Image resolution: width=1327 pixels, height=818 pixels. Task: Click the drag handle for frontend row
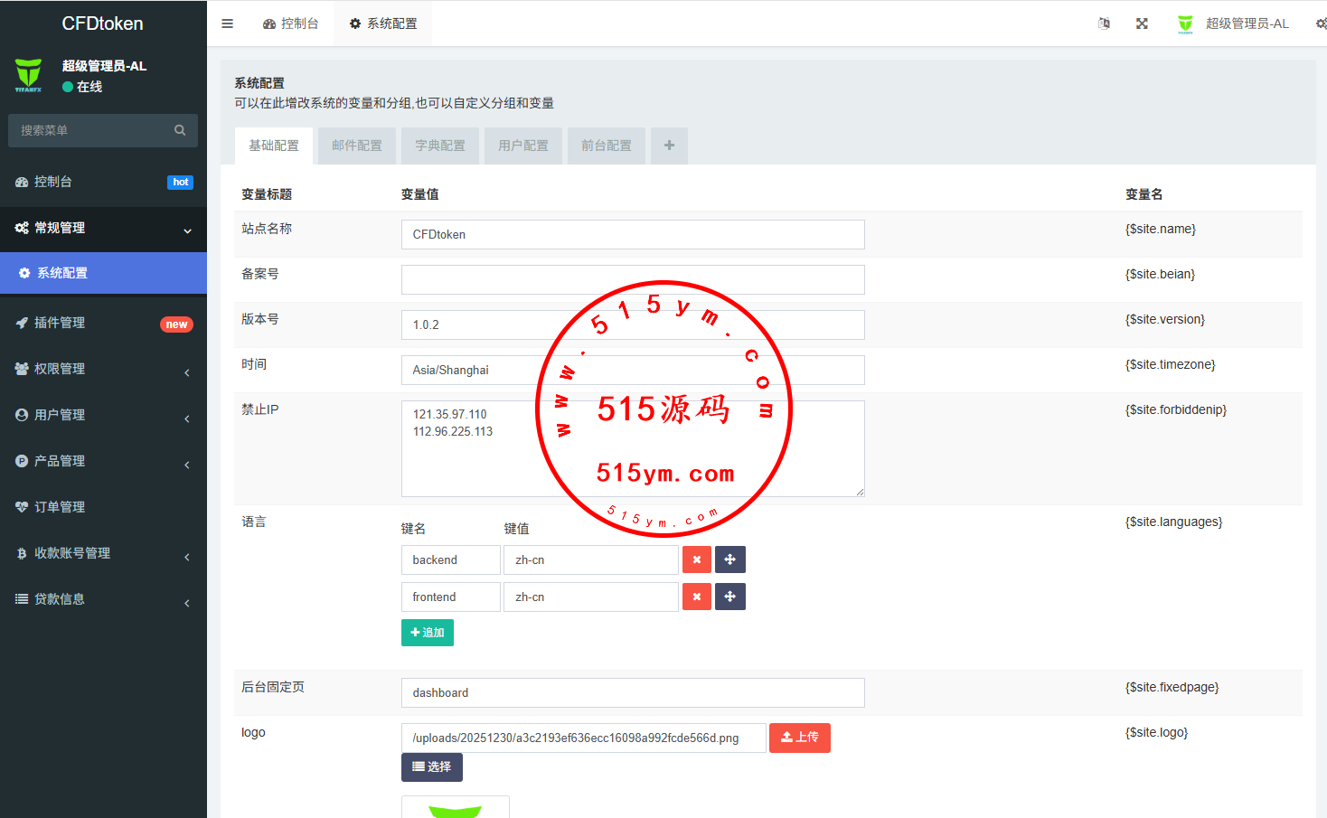(729, 597)
